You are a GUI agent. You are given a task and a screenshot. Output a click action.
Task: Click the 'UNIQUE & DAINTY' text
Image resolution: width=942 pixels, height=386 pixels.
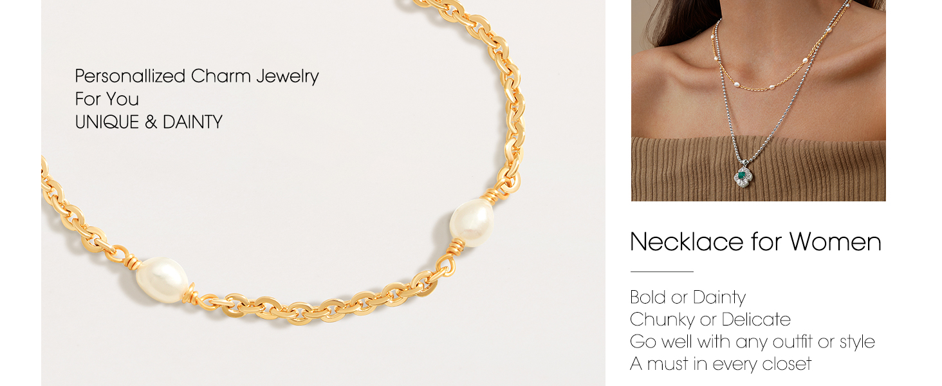tap(149, 122)
